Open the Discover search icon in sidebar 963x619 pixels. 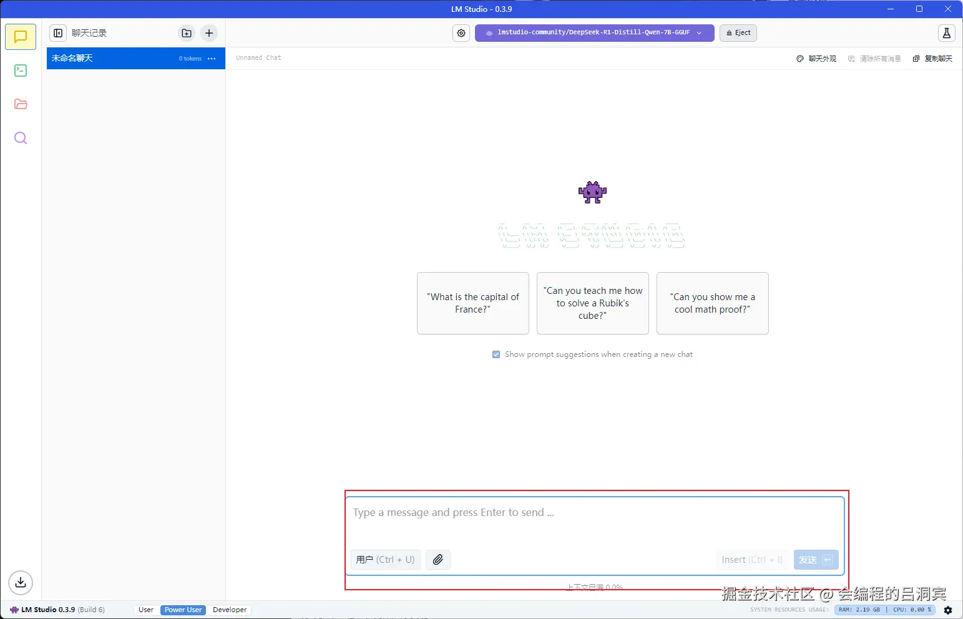(x=21, y=138)
